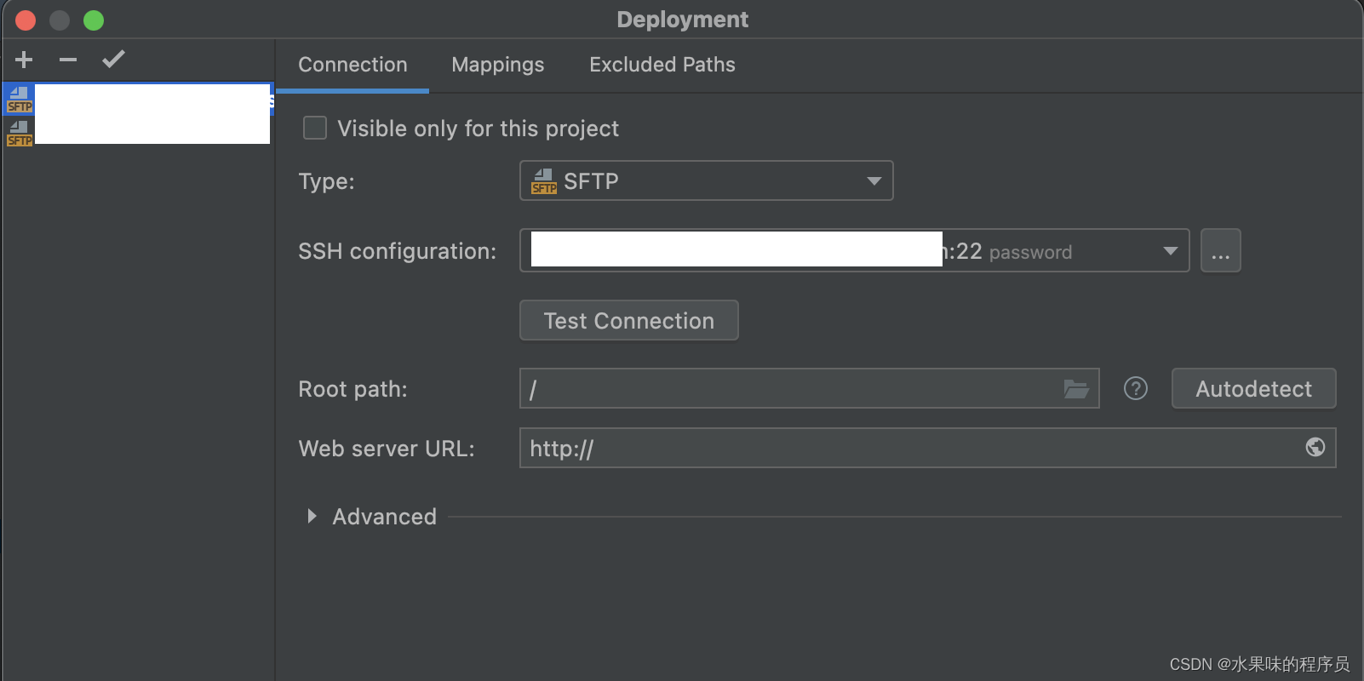Mark server as default with checkmark icon
The image size is (1364, 681).
pyautogui.click(x=113, y=60)
